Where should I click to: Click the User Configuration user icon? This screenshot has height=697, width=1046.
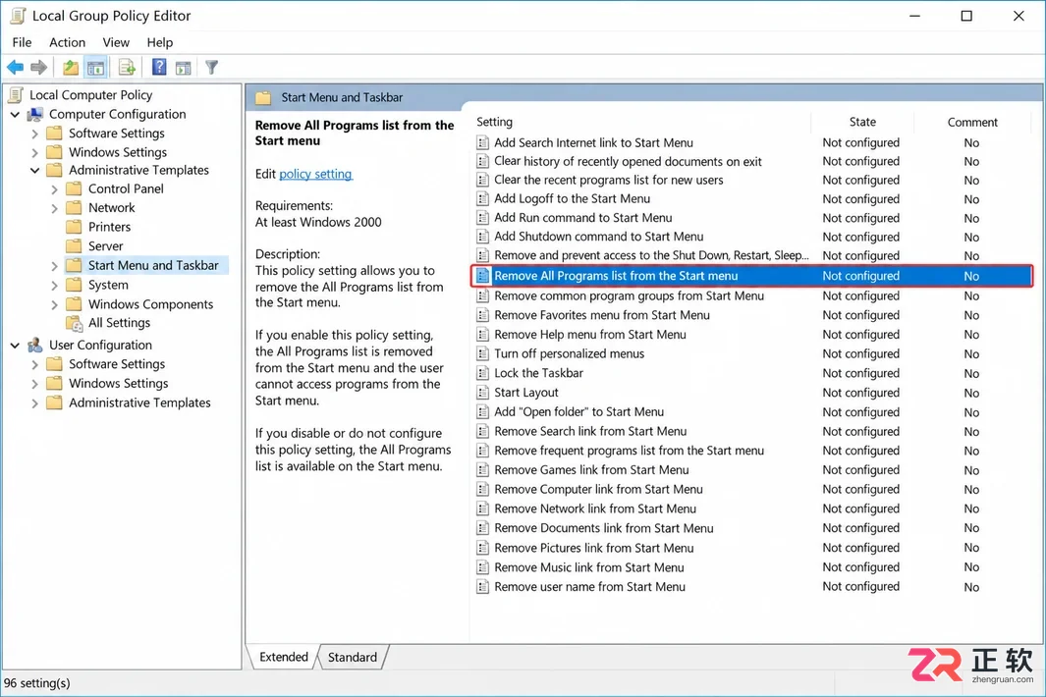click(35, 345)
